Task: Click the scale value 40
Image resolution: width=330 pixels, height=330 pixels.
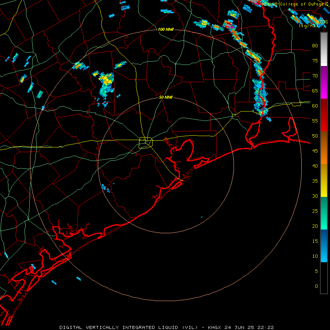Action: point(315,166)
